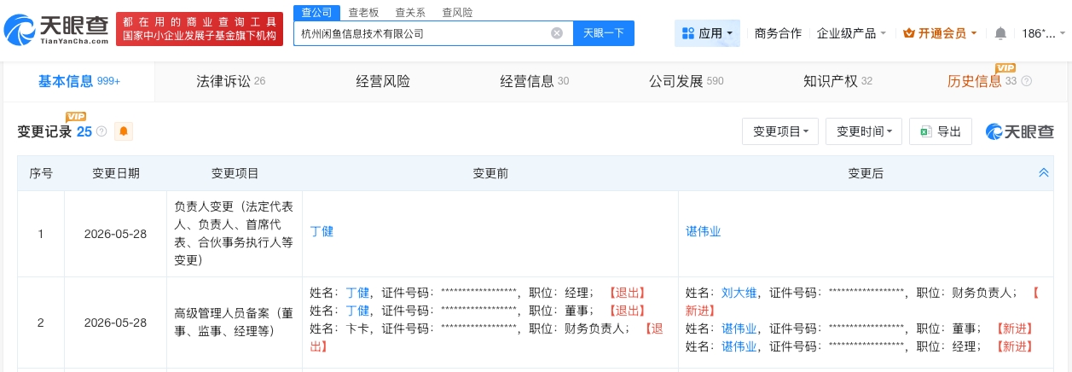Click the 商务合作 link
The height and width of the screenshot is (372, 1072).
[778, 33]
